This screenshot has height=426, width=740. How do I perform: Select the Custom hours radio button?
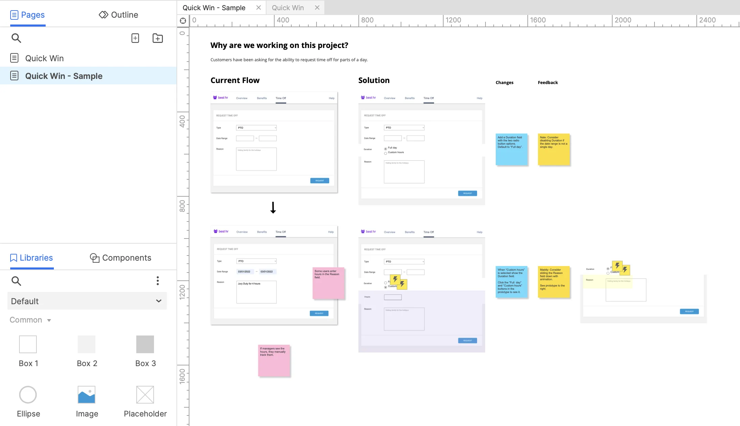(x=386, y=153)
